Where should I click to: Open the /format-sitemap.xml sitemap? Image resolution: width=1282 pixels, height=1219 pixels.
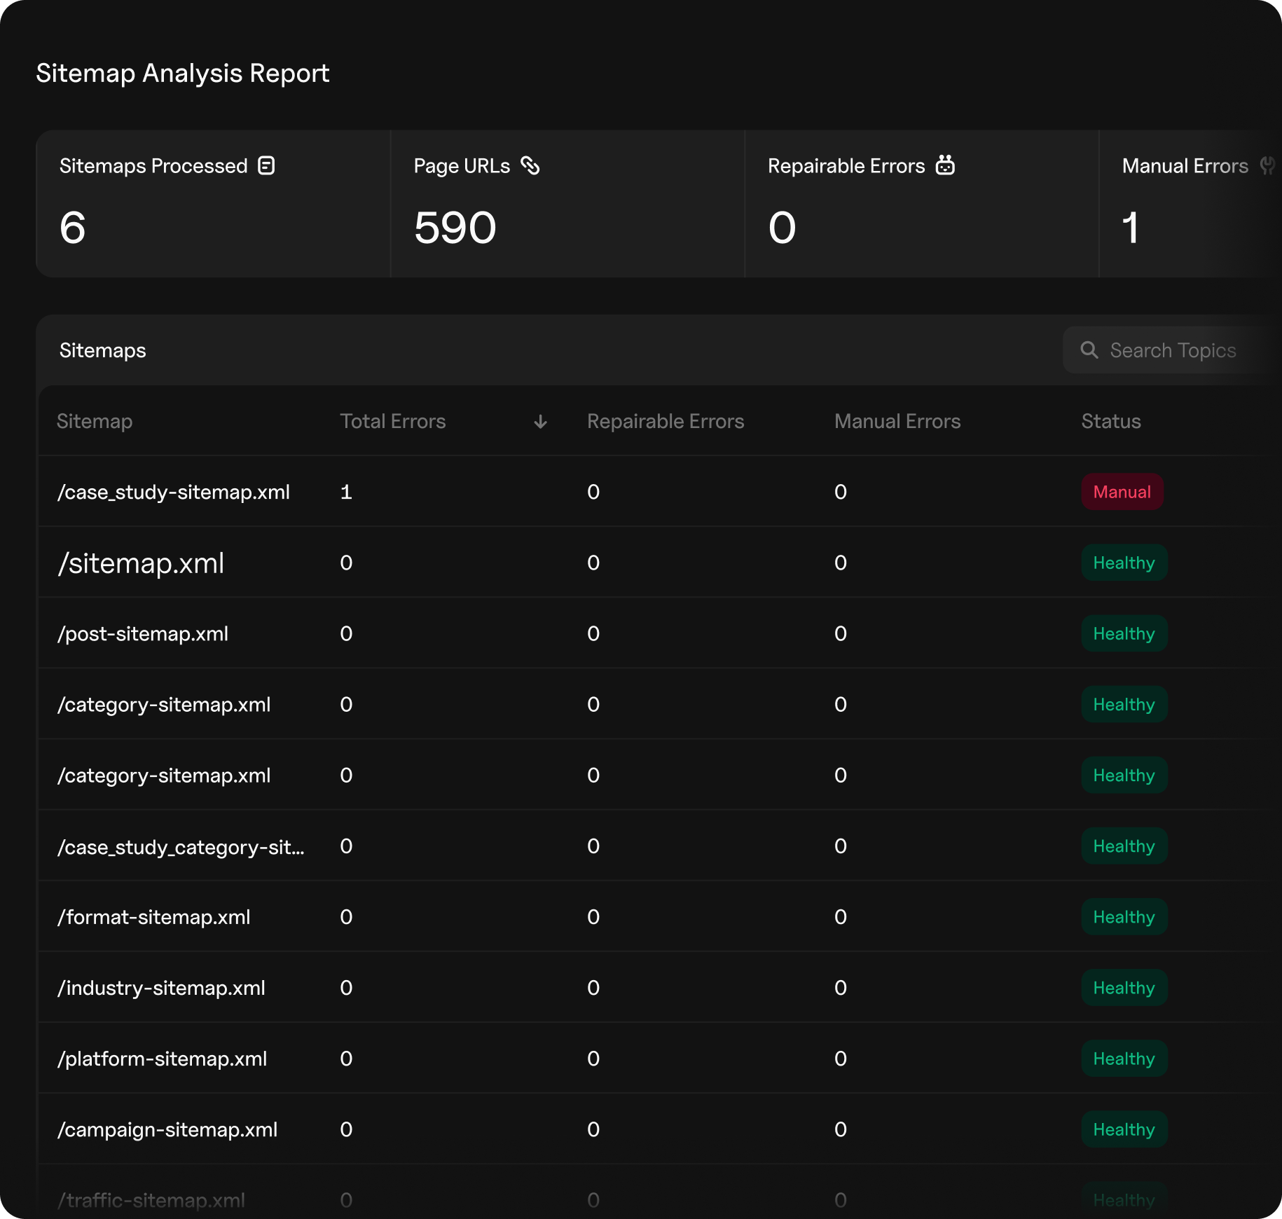pos(154,917)
